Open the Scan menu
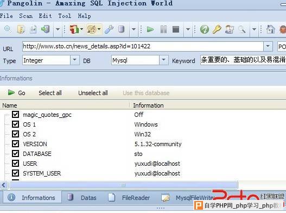Image resolution: width=286 pixels, height=213 pixels. [x=26, y=16]
